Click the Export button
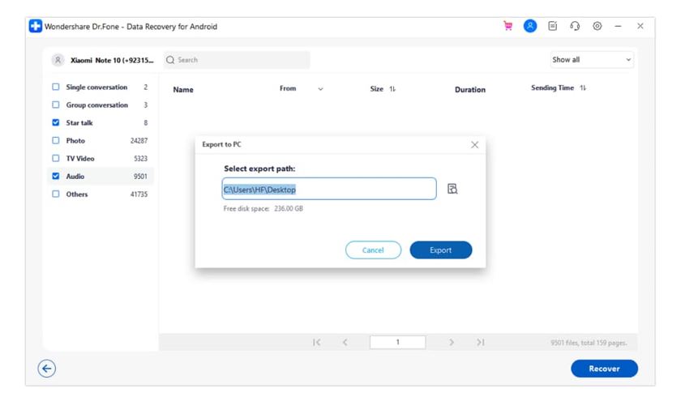This screenshot has height=397, width=685. 440,250
